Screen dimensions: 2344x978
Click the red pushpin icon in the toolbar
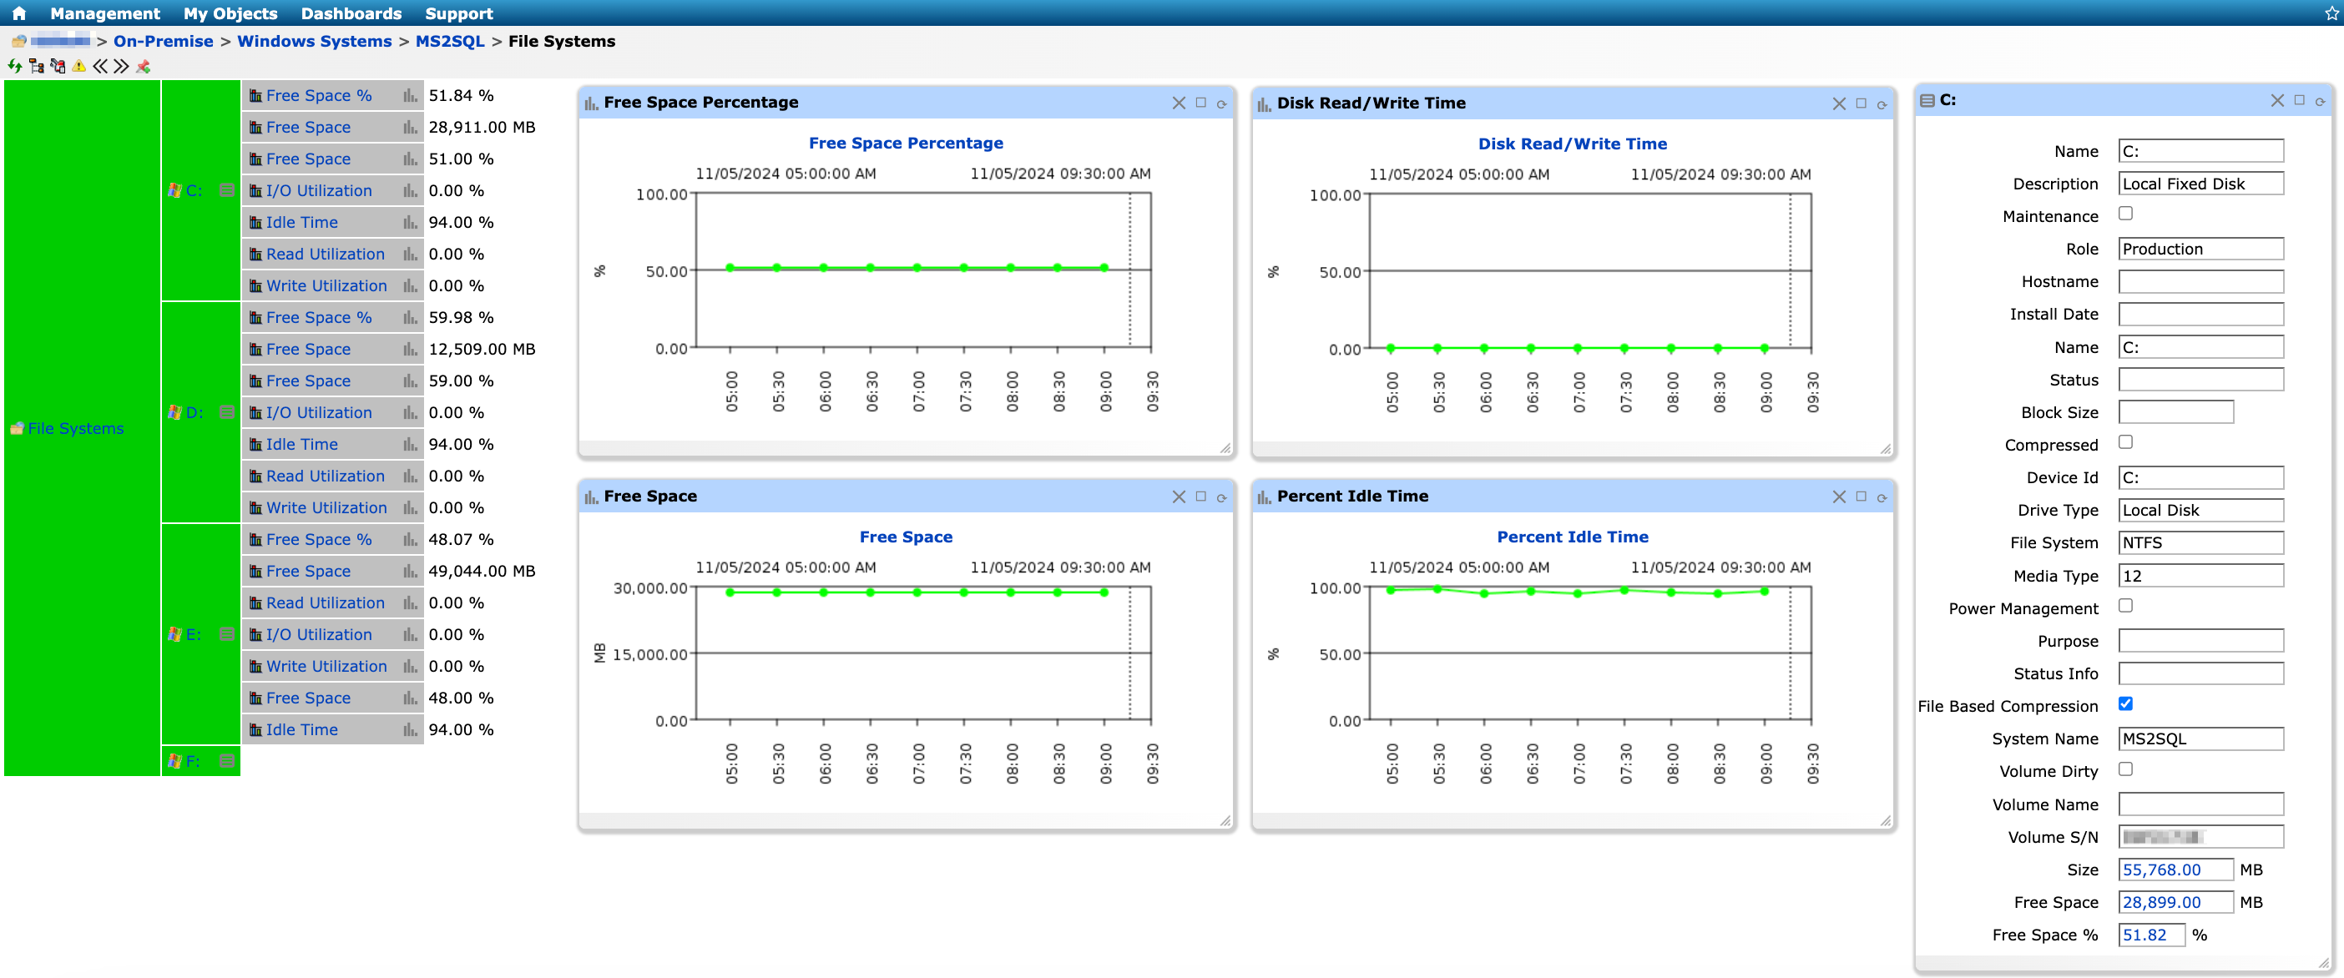[x=143, y=65]
